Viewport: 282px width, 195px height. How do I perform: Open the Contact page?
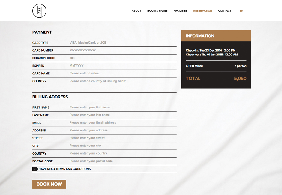click(x=225, y=11)
